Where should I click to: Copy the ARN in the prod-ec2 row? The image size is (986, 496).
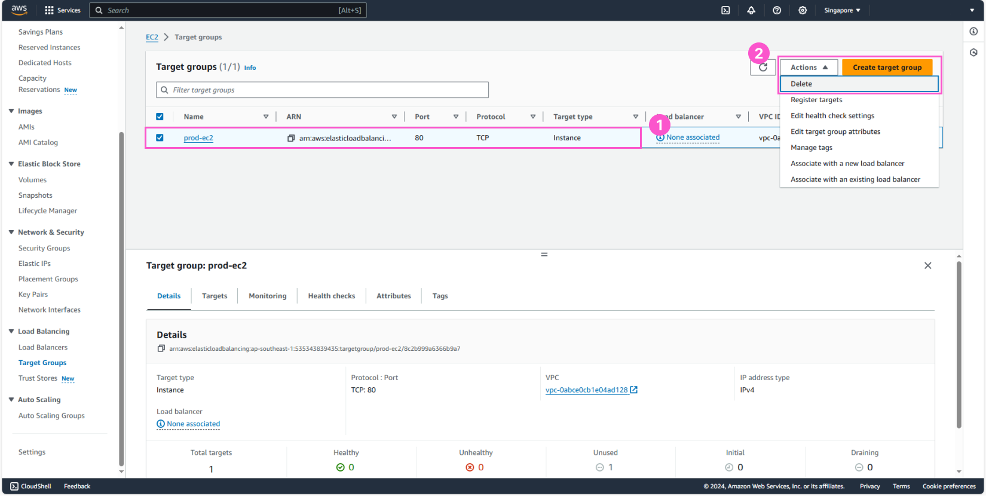pos(291,138)
